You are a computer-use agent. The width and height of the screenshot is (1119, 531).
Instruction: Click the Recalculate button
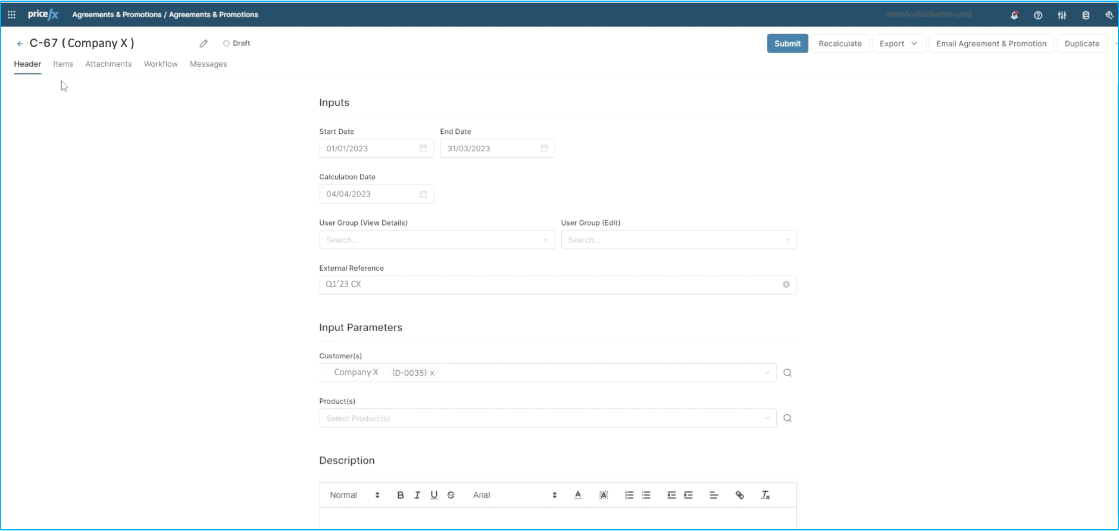tap(840, 43)
